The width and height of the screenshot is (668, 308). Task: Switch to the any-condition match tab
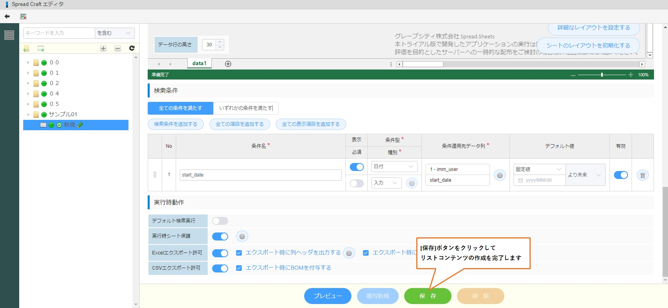(x=246, y=108)
